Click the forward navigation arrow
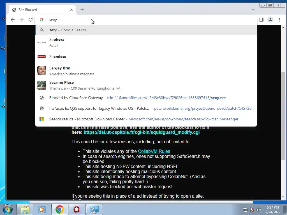Image resolution: width=287 pixels, height=215 pixels. 21,20
